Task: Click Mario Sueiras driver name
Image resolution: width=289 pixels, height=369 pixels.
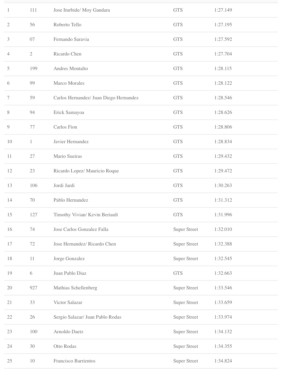Action: click(x=68, y=156)
